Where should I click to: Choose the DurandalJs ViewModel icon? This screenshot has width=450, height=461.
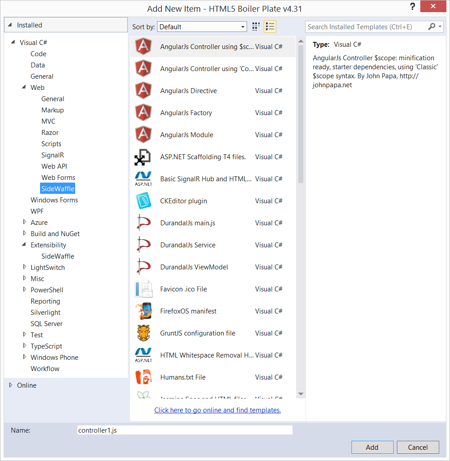coord(143,267)
